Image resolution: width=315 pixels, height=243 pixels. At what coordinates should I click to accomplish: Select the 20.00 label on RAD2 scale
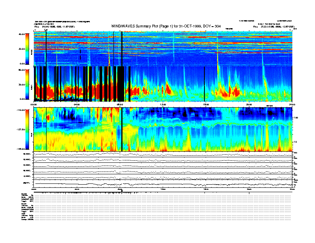(22, 49)
